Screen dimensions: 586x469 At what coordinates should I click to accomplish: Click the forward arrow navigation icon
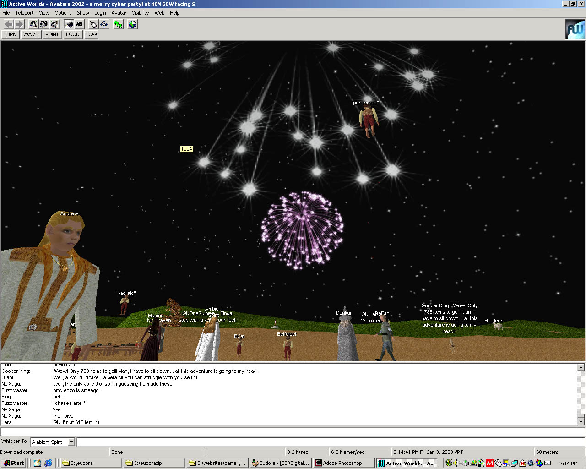click(x=19, y=24)
